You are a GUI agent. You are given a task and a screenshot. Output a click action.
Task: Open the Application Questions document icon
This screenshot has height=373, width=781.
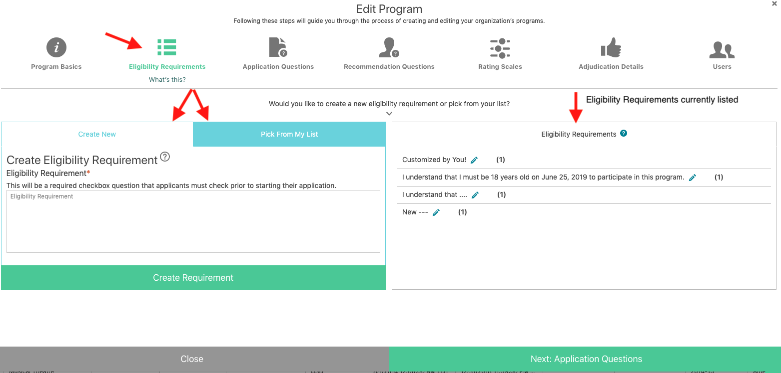pos(278,47)
